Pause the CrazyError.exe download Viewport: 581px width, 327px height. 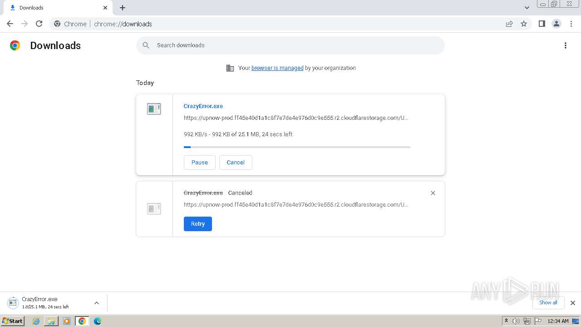point(200,163)
